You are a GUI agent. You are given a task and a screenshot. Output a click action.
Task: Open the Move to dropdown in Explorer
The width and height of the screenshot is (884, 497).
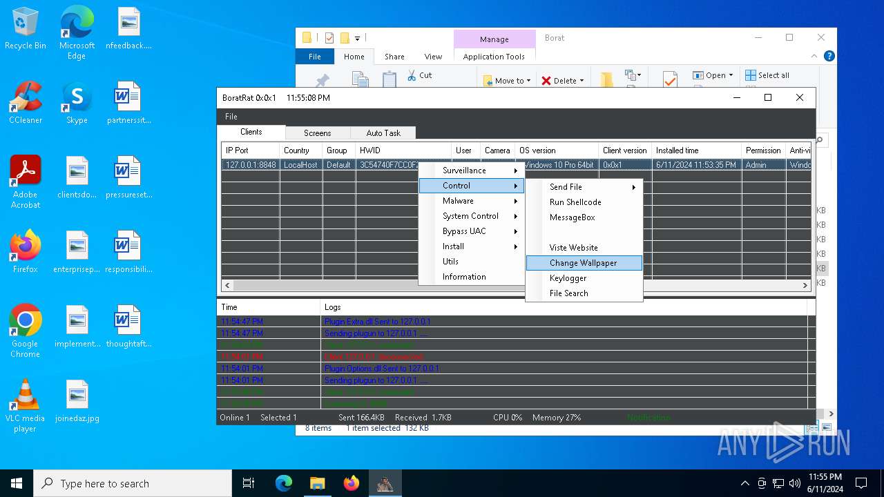(x=507, y=81)
